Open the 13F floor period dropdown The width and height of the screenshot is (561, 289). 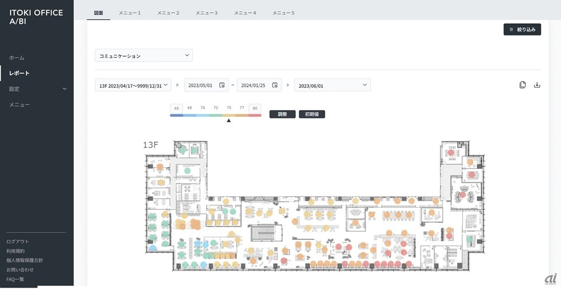tap(166, 85)
